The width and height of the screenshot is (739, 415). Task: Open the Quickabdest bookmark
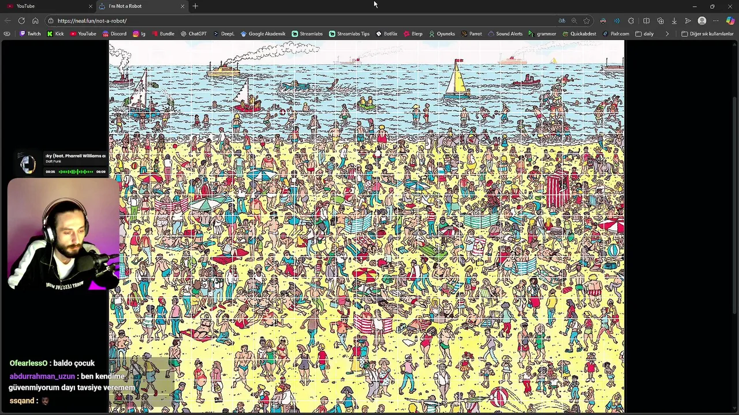579,34
